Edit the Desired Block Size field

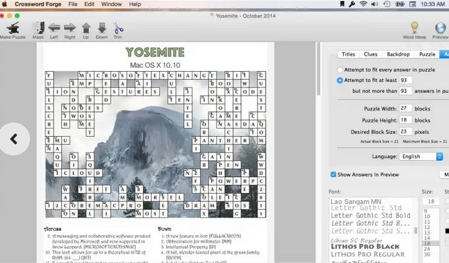click(406, 131)
